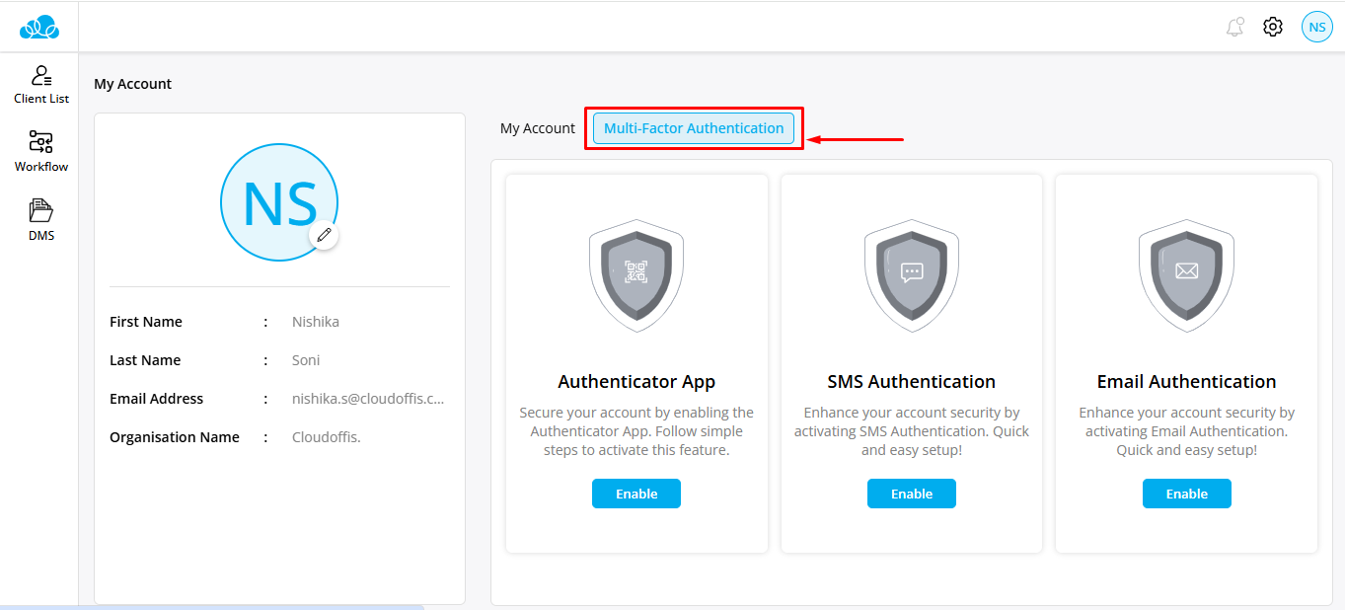Open the settings gear icon

[x=1273, y=27]
